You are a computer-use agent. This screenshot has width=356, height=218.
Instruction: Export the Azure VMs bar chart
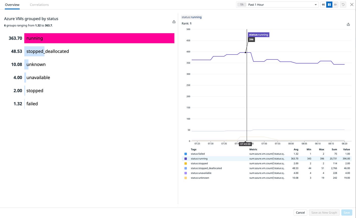[174, 22]
